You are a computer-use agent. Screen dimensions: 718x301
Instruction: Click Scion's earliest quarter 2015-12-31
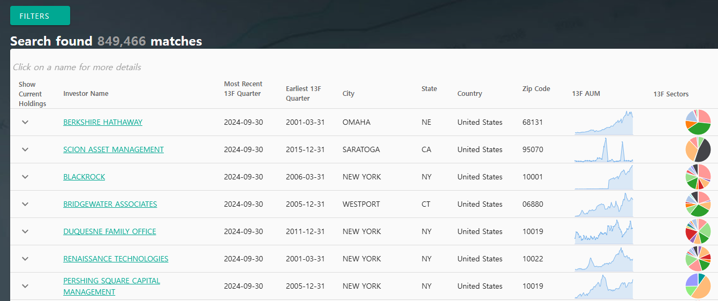pyautogui.click(x=305, y=149)
